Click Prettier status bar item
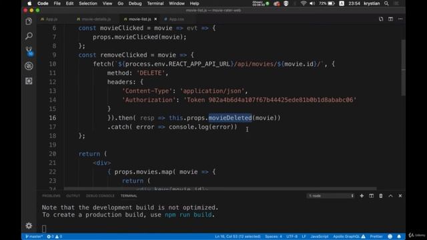 coord(376,237)
